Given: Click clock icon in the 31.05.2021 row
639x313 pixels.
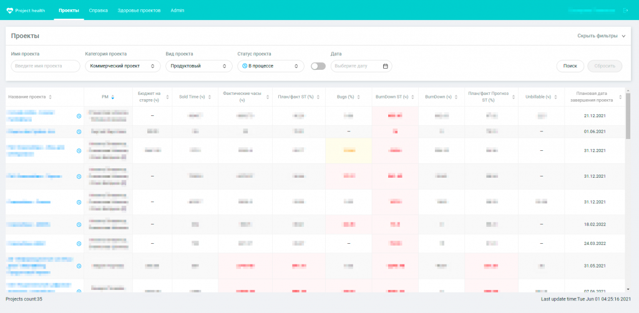Looking at the screenshot, I should (79, 266).
